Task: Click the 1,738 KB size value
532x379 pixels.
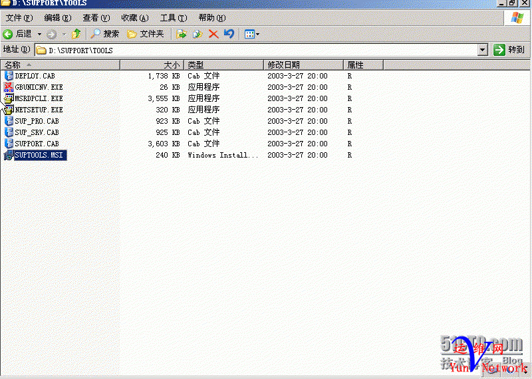Action: pos(164,76)
